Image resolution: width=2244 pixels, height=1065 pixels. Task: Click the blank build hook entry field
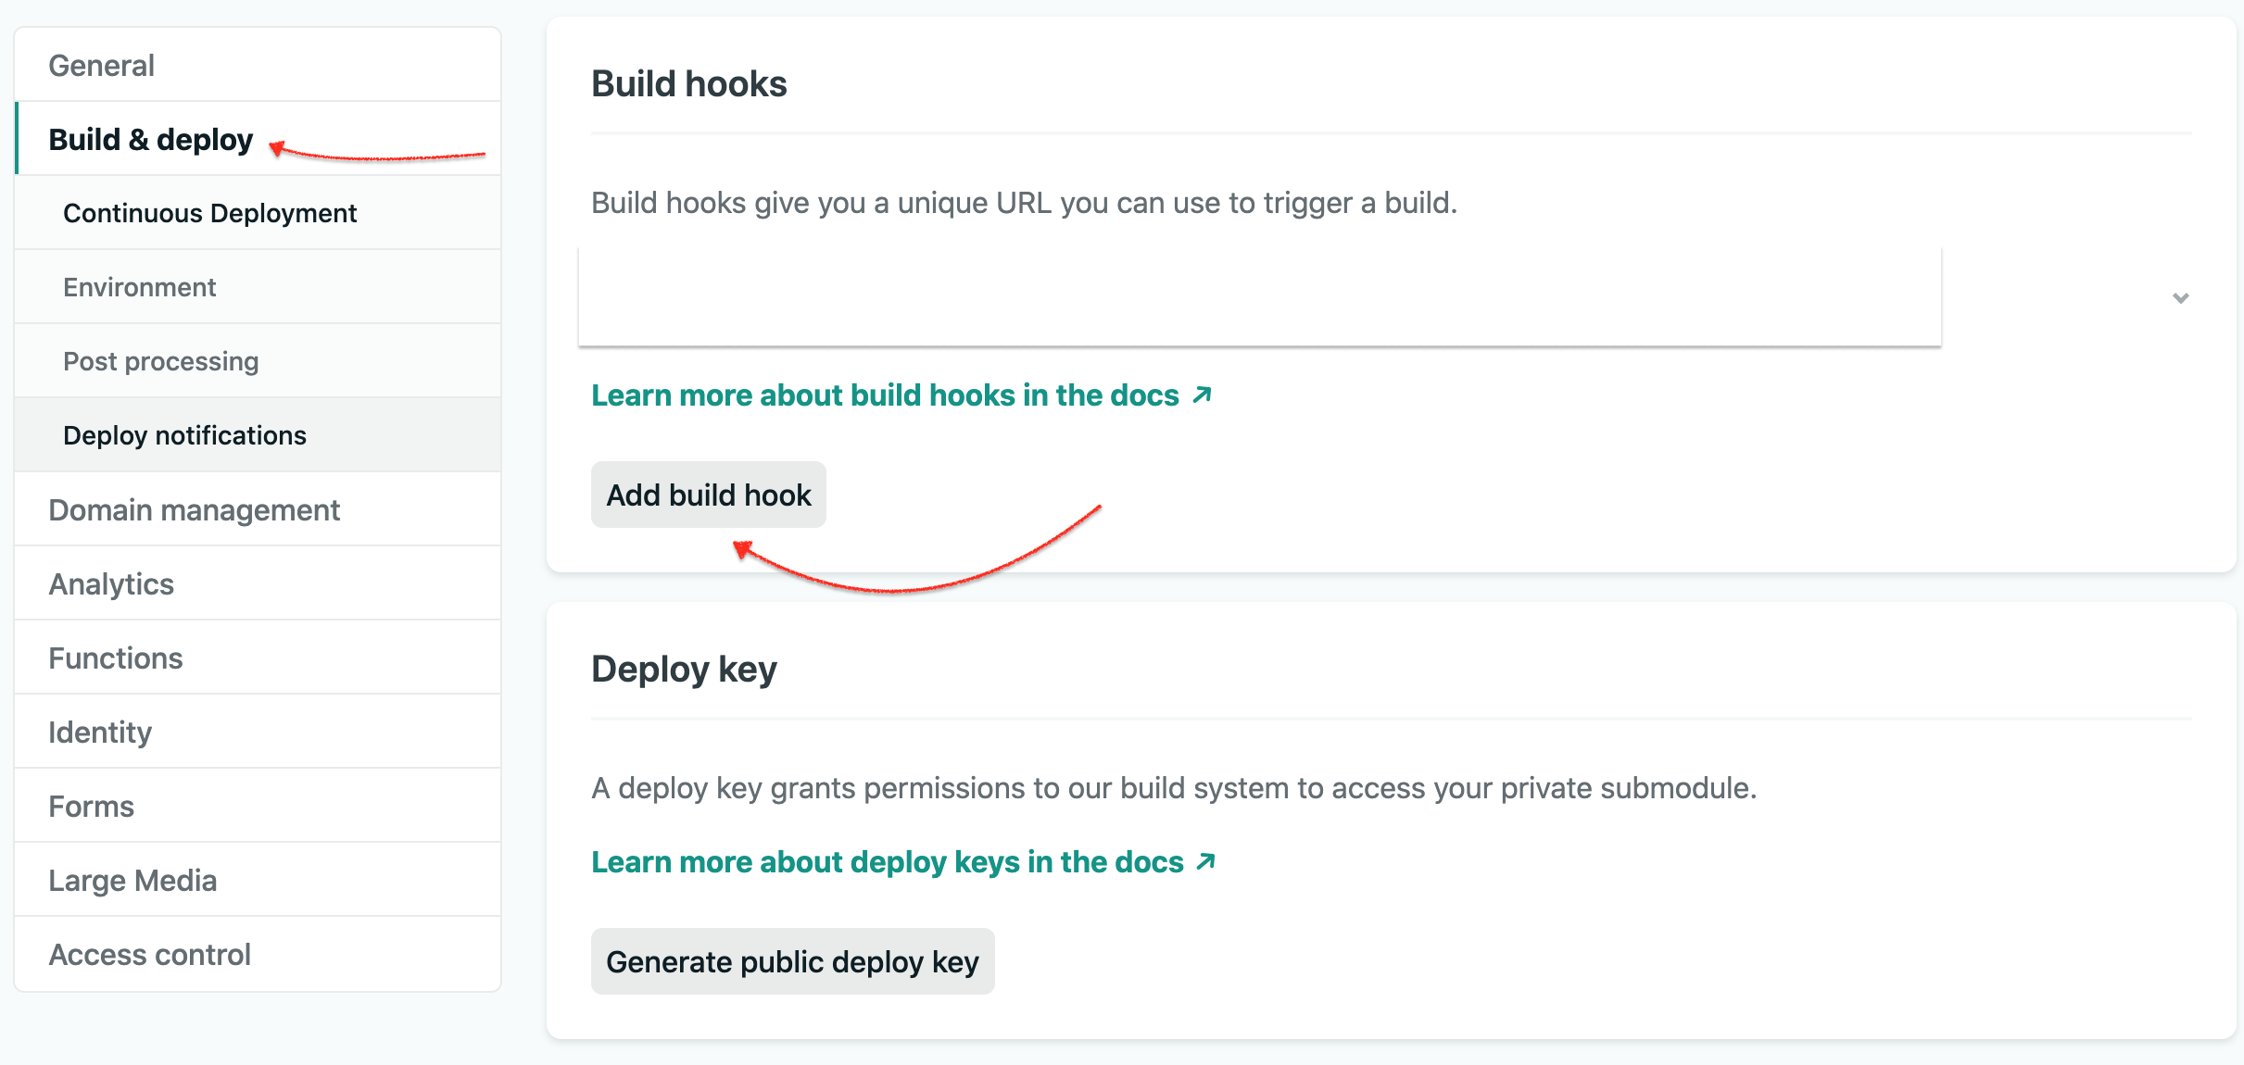pos(1260,296)
